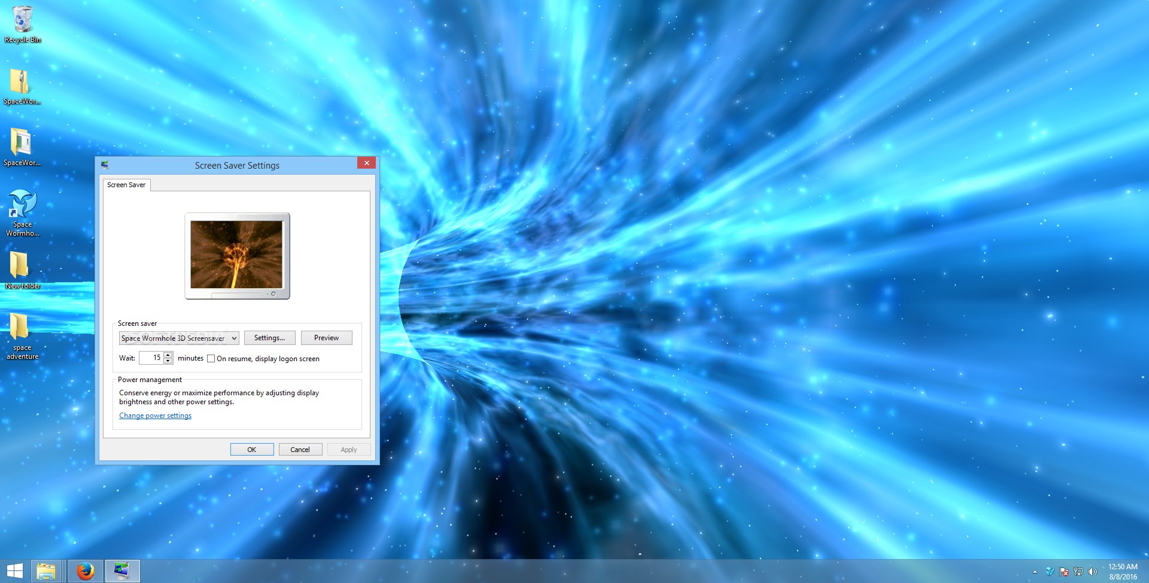The height and width of the screenshot is (583, 1149).
Task: Click the Cancel button
Action: 300,450
